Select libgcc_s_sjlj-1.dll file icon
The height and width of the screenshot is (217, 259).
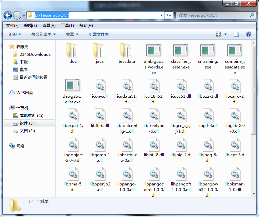181,115
